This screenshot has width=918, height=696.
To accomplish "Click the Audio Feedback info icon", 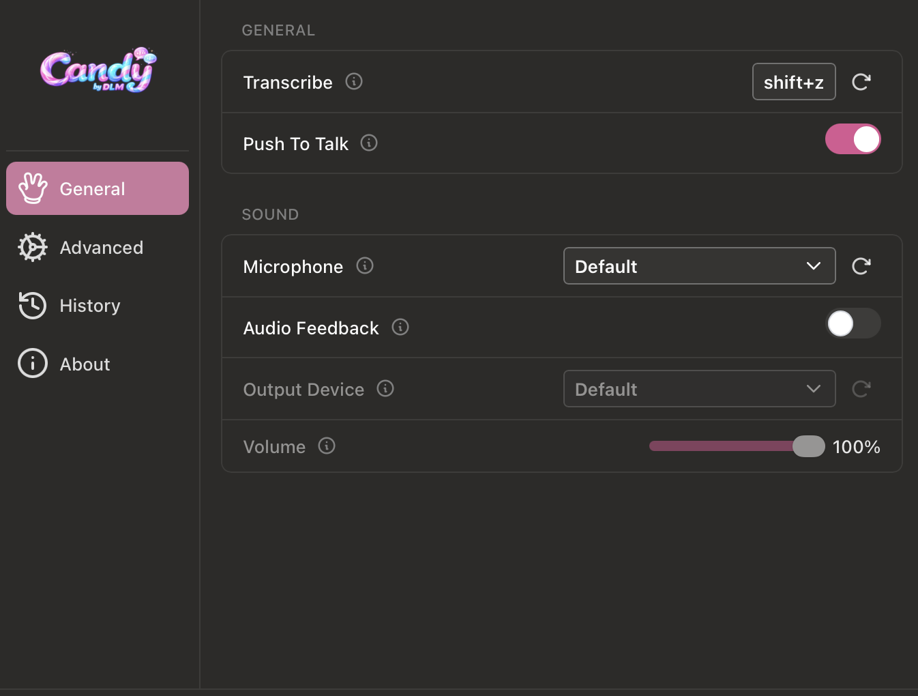I will click(x=400, y=327).
